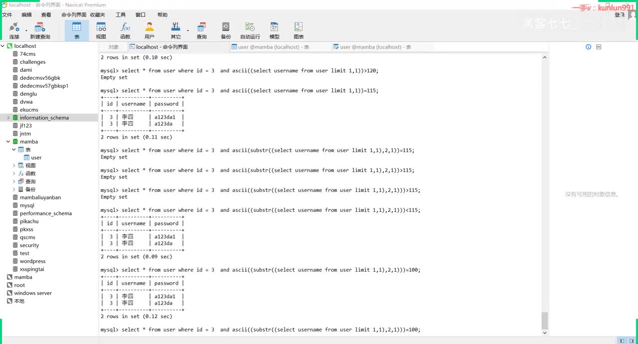The height and width of the screenshot is (344, 638).
Task: Select the pikachu database
Action: tap(29, 221)
